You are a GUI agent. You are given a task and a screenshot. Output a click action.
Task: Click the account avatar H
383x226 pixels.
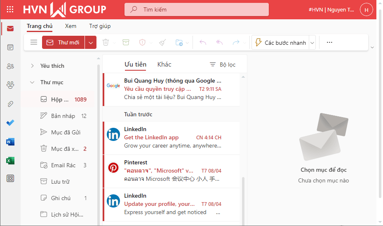367,10
